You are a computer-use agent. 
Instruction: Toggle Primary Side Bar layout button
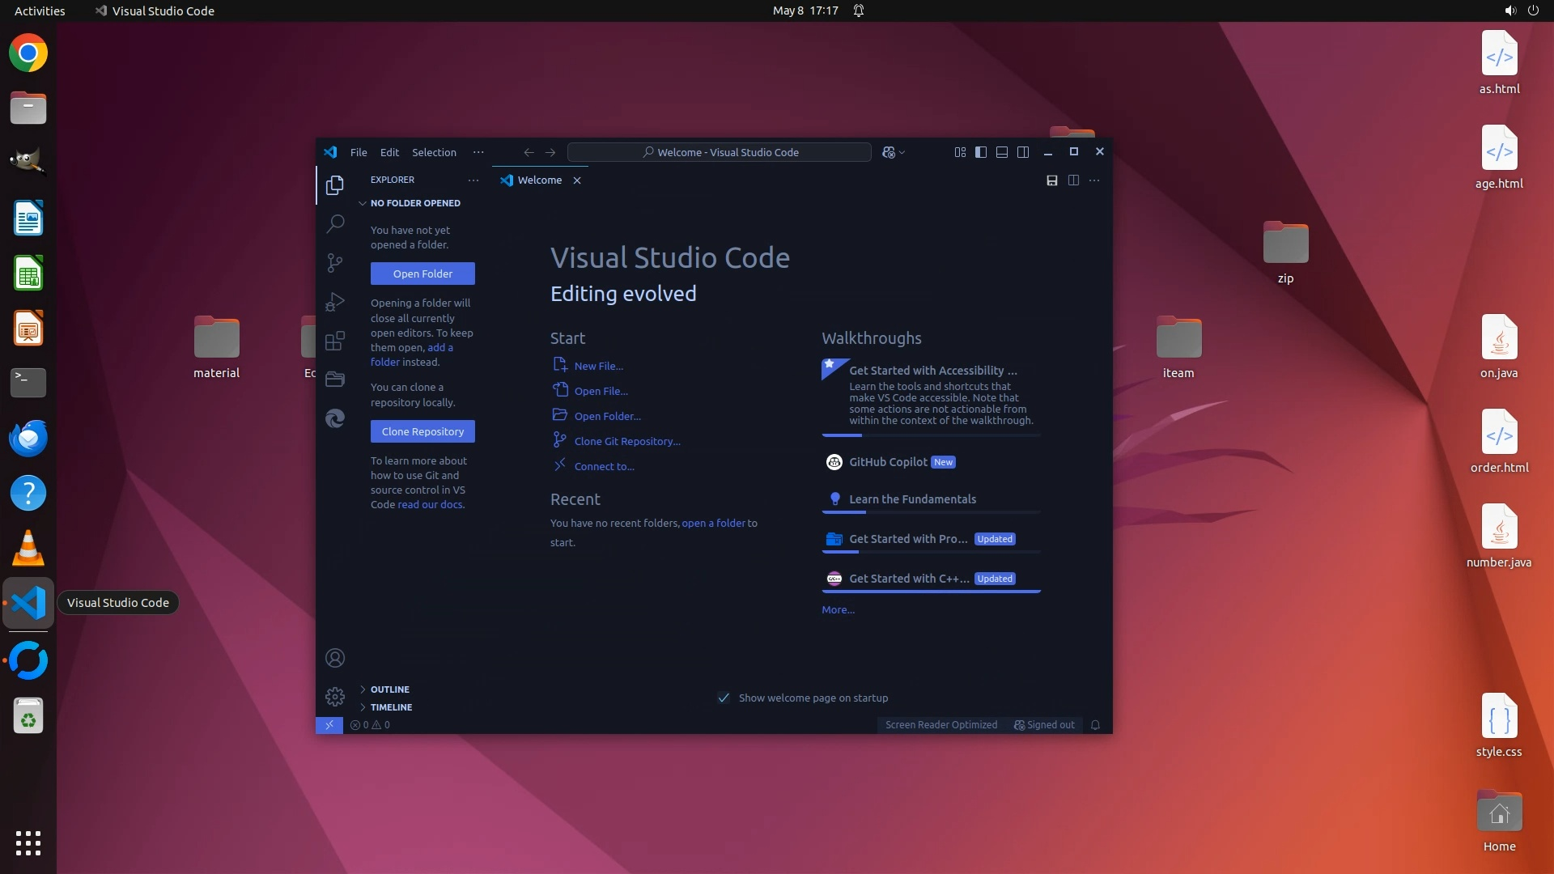click(981, 152)
